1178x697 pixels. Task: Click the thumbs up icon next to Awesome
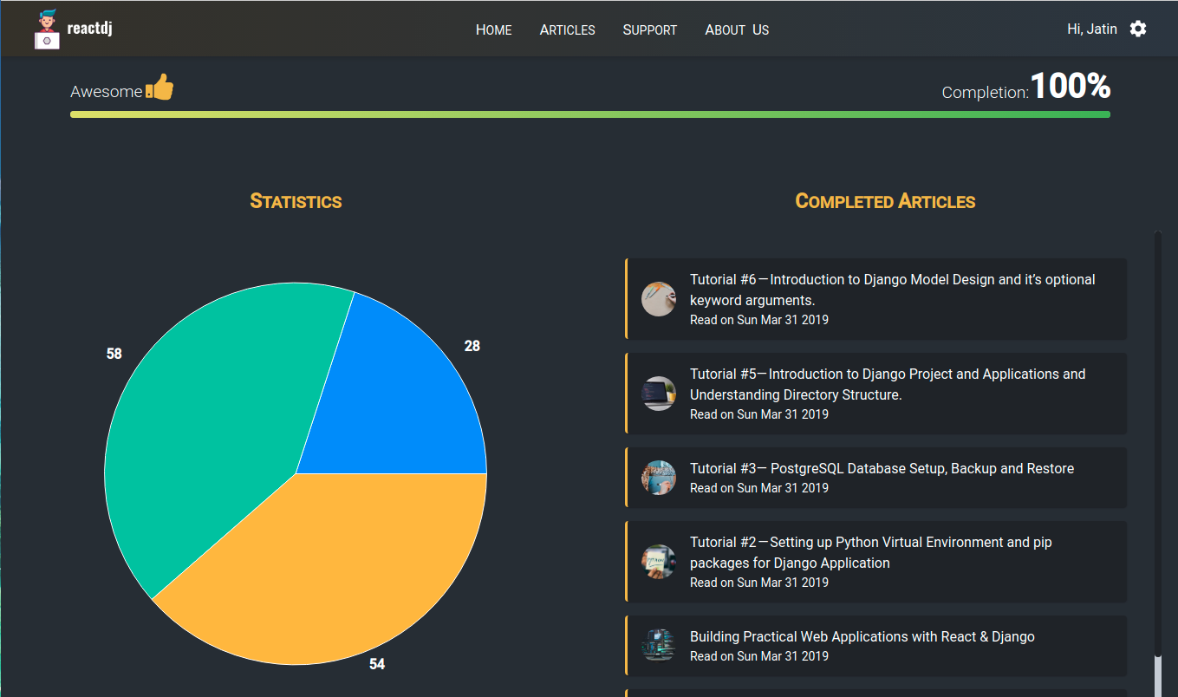[x=161, y=86]
